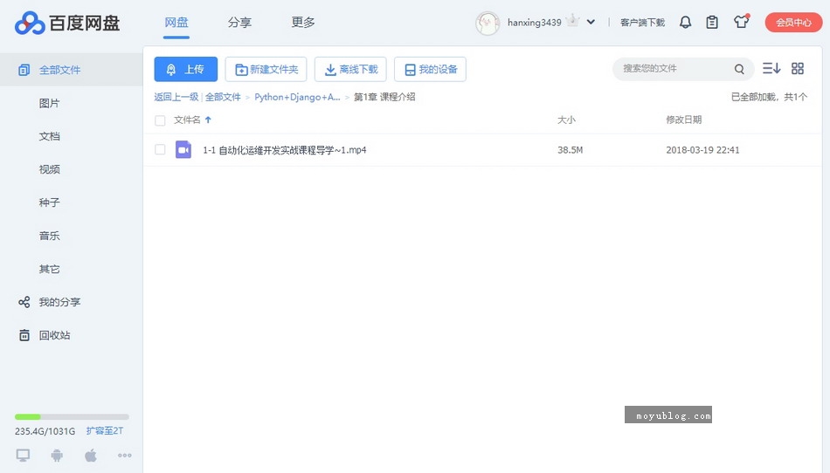830x473 pixels.
Task: Open 回收站 recycle bin
Action: tap(54, 336)
